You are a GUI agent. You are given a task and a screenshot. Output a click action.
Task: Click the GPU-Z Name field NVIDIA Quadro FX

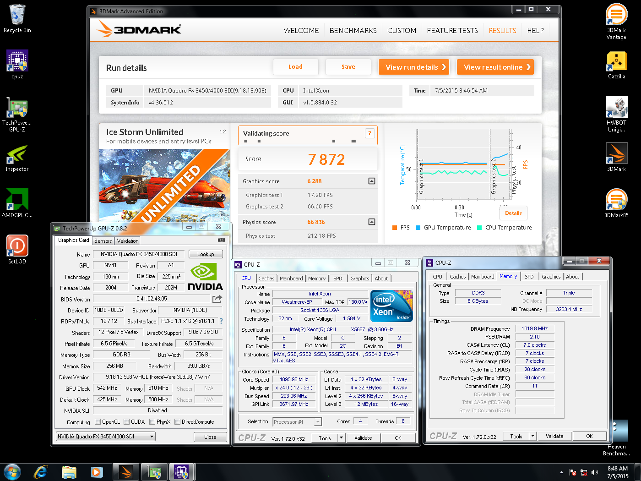[x=139, y=254]
